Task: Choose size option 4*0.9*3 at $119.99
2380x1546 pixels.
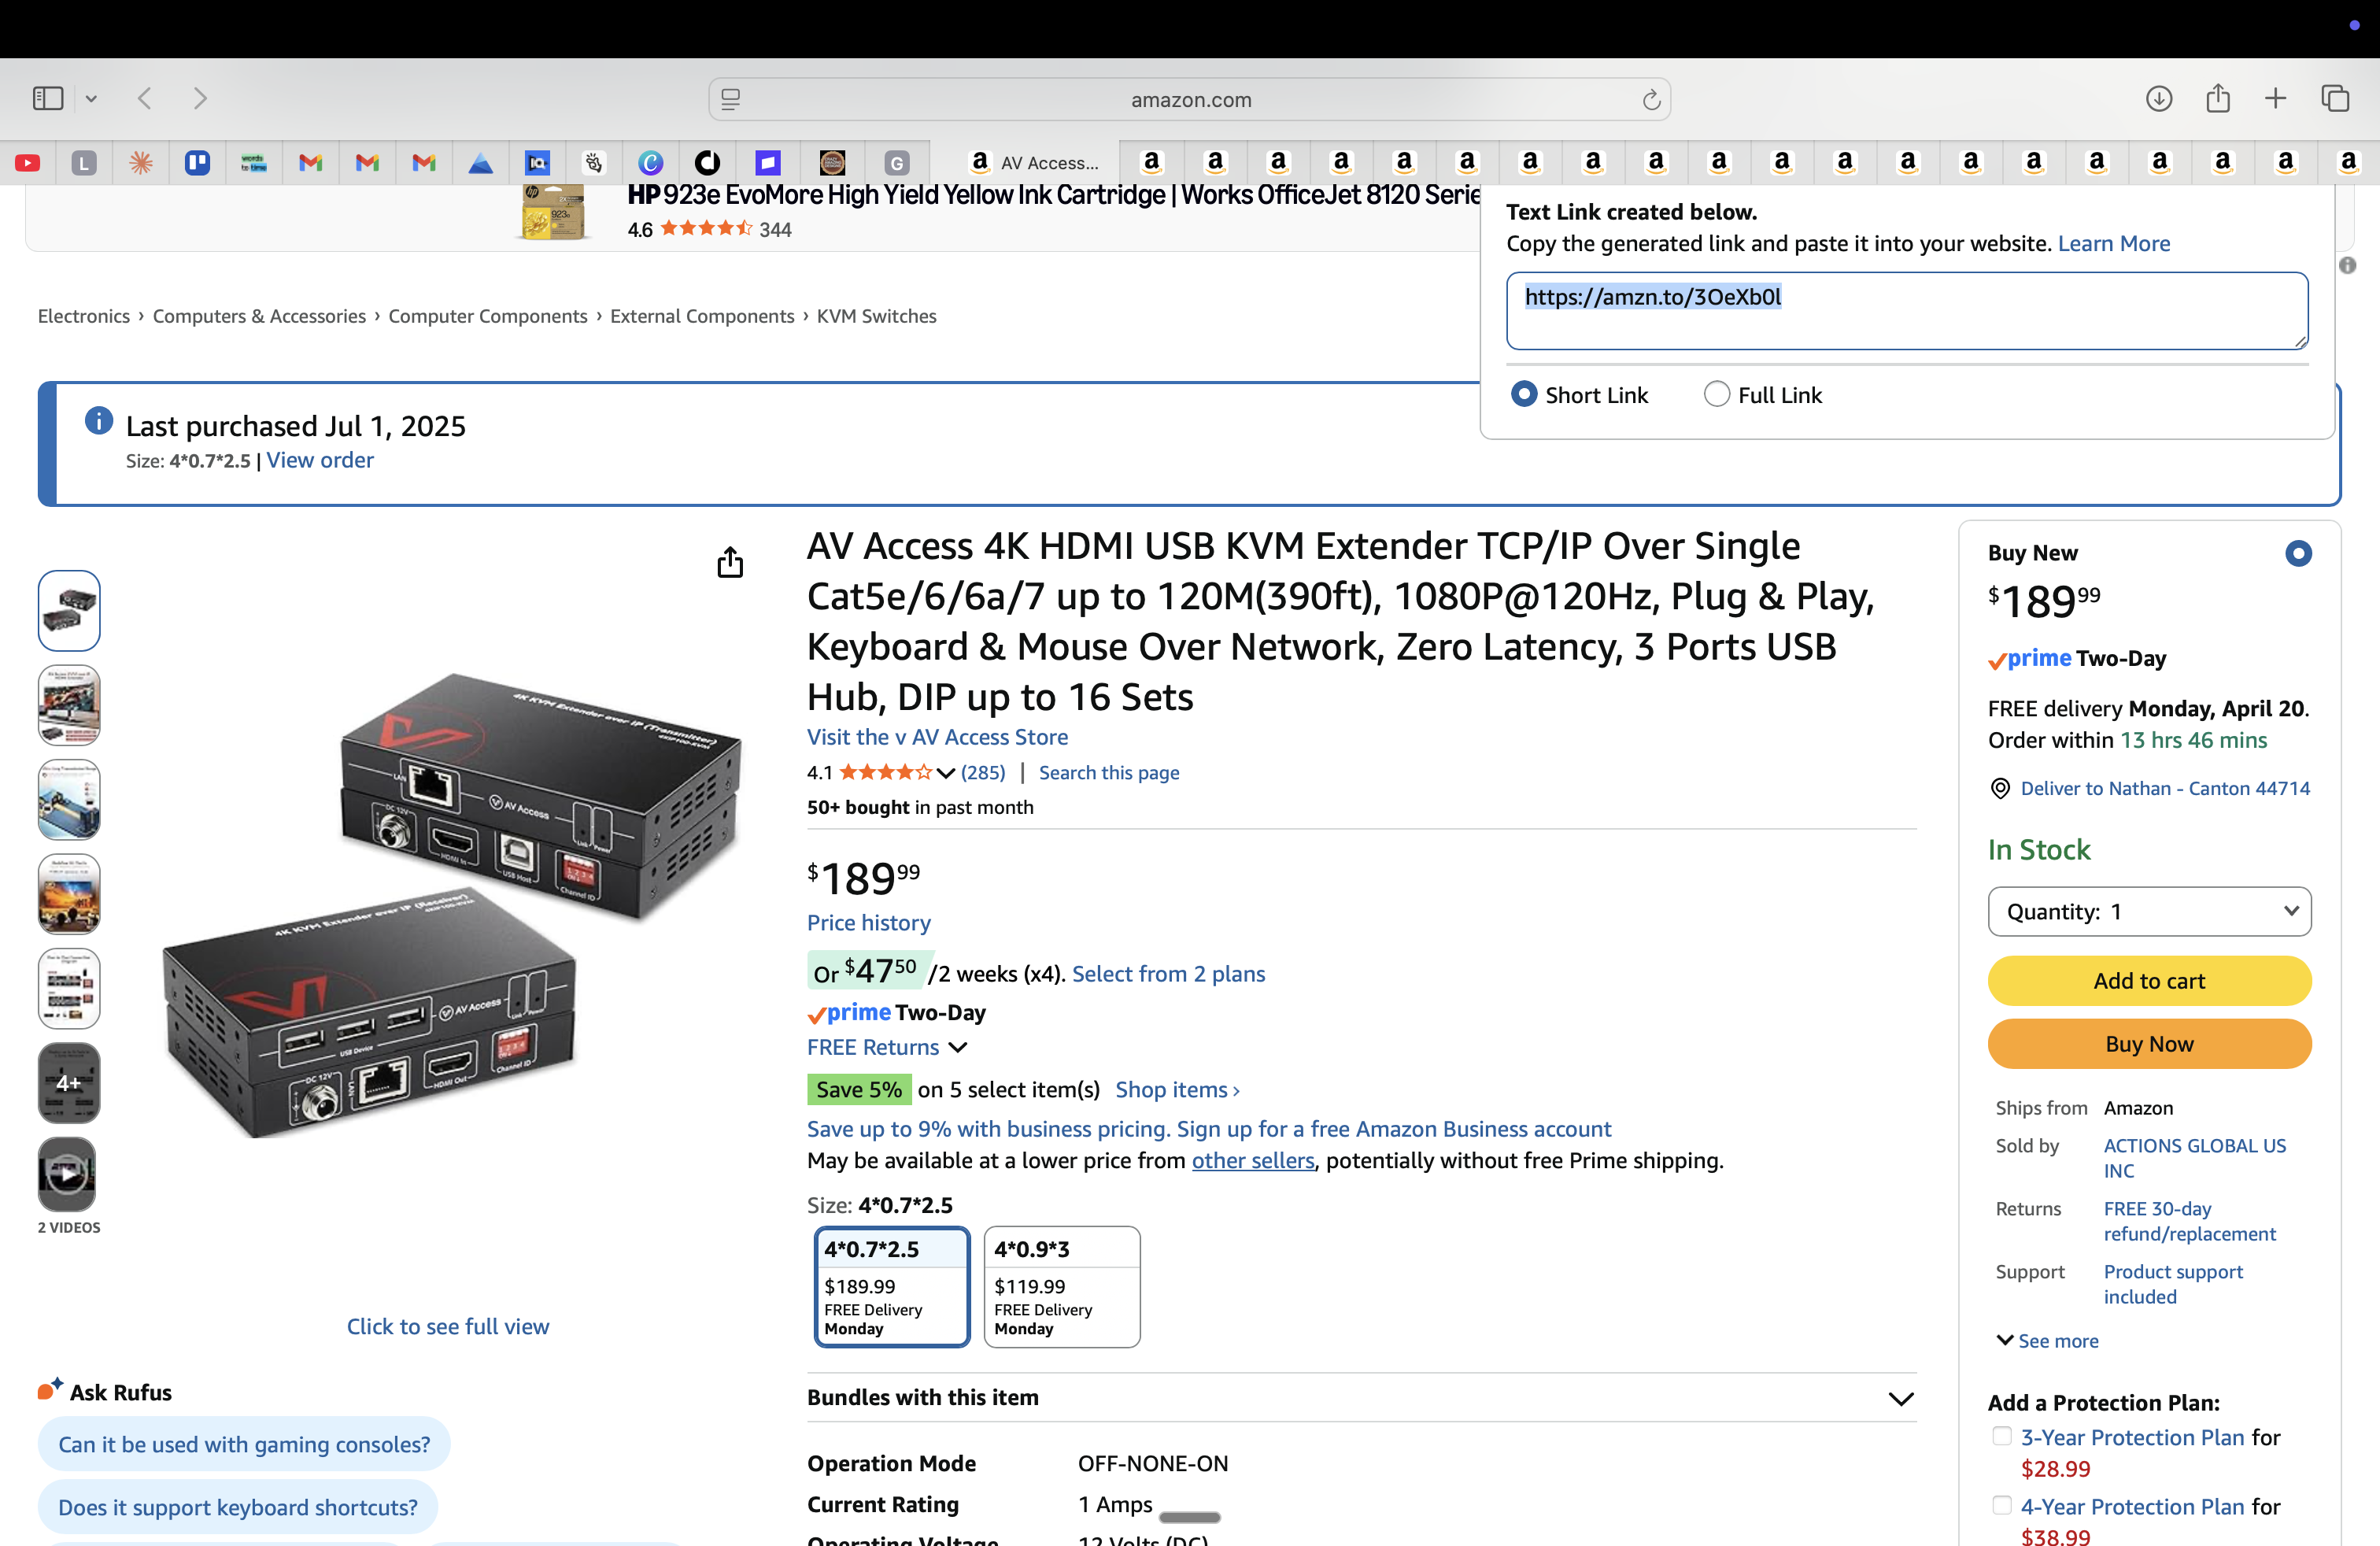Action: (1062, 1287)
